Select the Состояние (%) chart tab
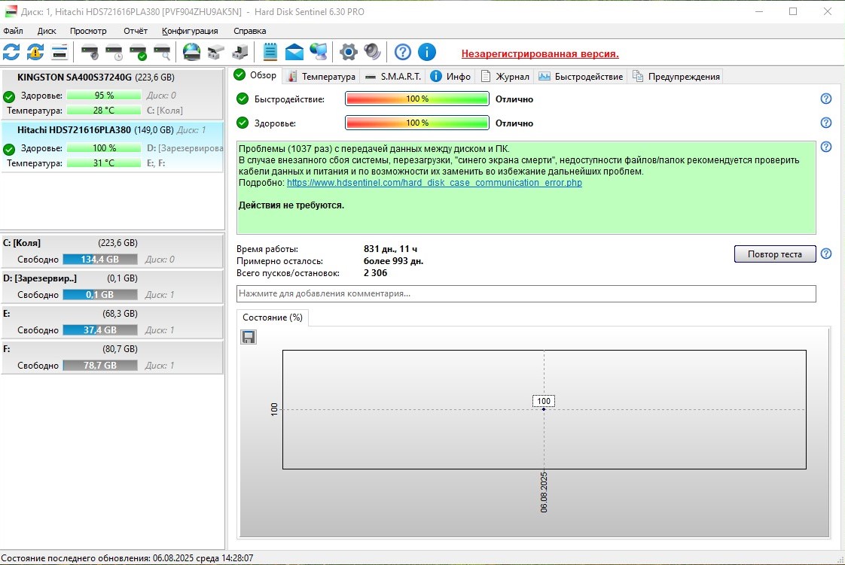Screen dimensions: 845x565 click(272, 317)
